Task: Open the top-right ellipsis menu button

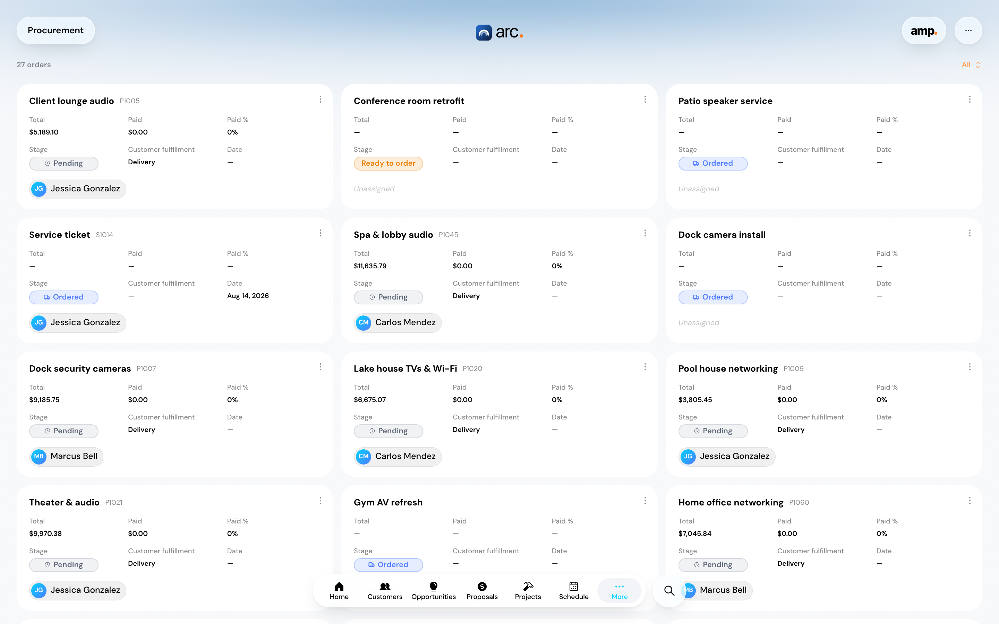Action: tap(968, 31)
